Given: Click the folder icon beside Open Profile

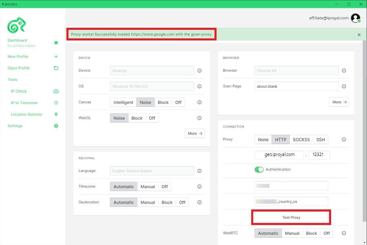Looking at the screenshot, I should 56,68.
